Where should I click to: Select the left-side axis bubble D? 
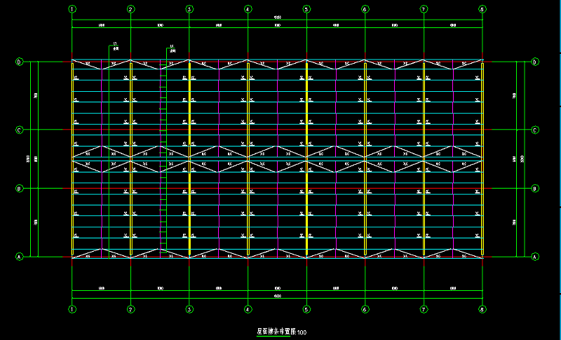click(19, 62)
